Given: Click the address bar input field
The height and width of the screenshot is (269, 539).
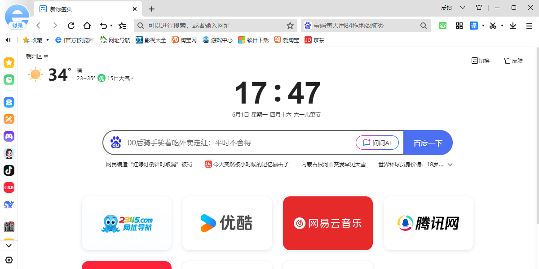Looking at the screenshot, I should 216,26.
